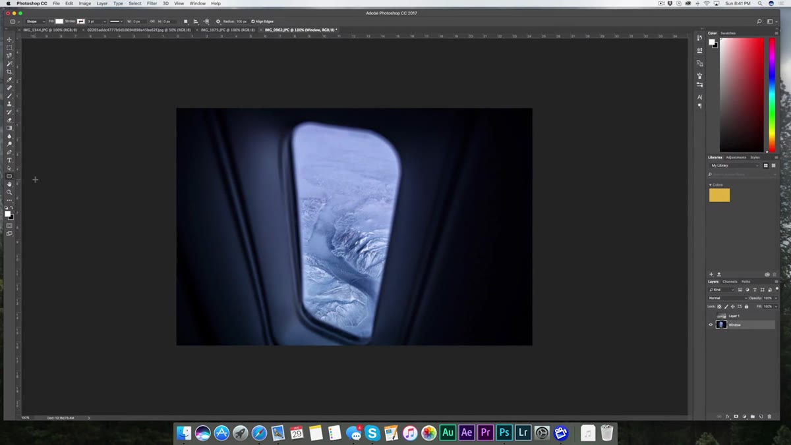Click the rainbow hue slider
Screen dimensions: 791x445
(x=772, y=95)
